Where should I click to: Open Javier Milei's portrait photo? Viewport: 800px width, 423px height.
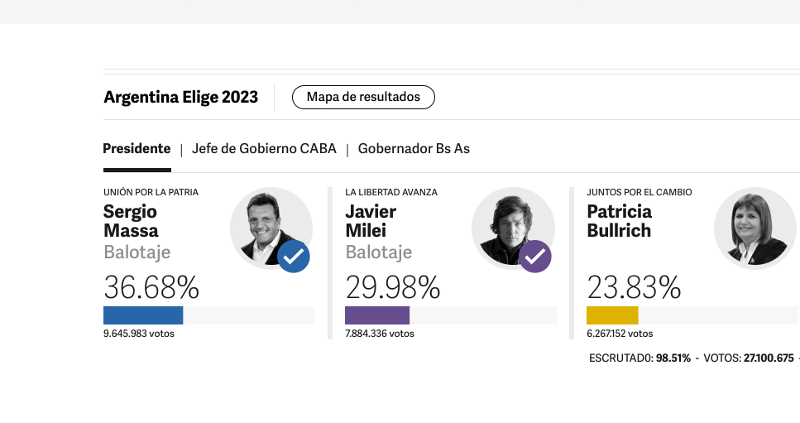tap(513, 228)
